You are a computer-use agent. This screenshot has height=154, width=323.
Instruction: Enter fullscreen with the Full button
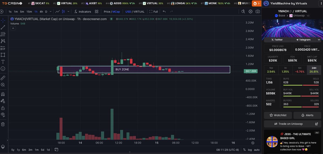pyautogui.click(x=154, y=12)
